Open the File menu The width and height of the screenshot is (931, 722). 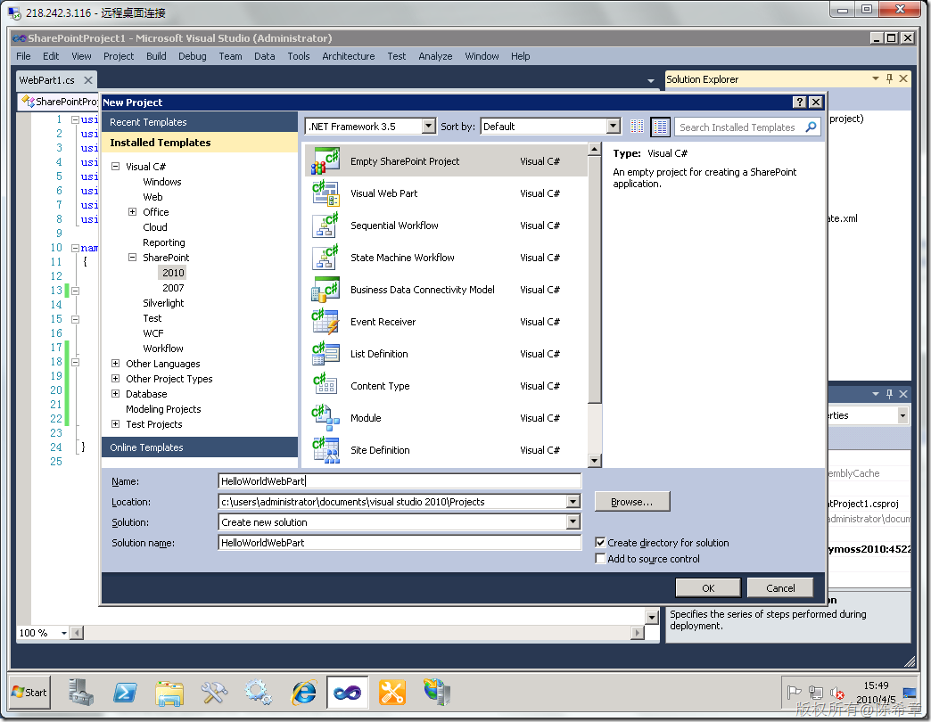(x=24, y=56)
